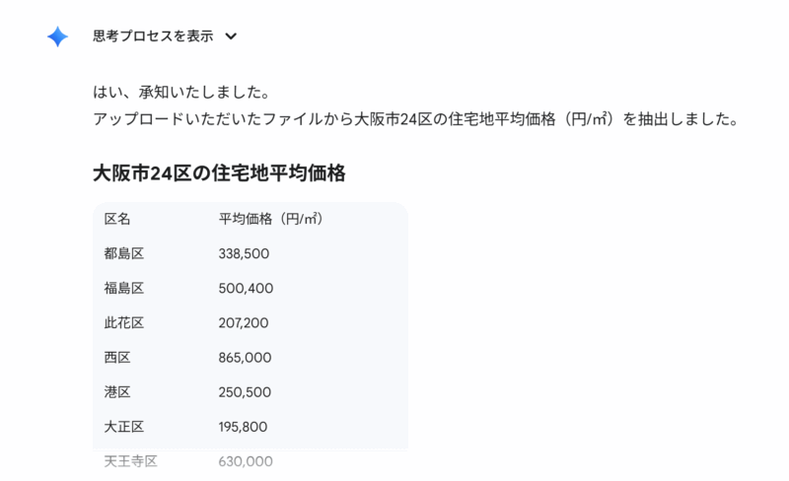789x481 pixels.
Task: Select the 福島区 row name
Action: [x=124, y=288]
